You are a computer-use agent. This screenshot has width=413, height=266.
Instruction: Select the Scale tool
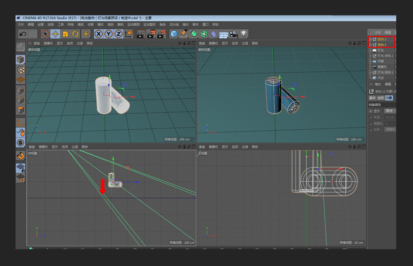pos(65,34)
